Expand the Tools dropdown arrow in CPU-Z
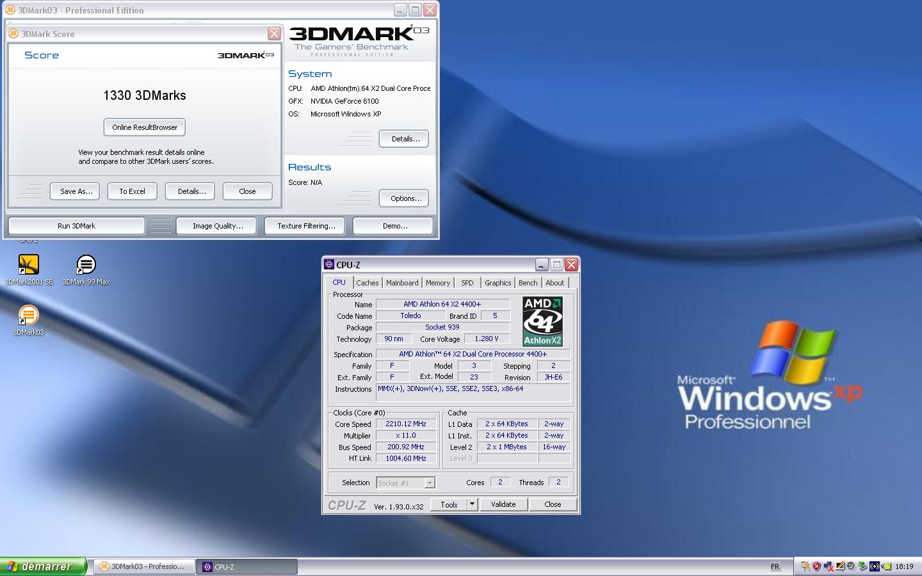This screenshot has height=576, width=922. pos(473,504)
